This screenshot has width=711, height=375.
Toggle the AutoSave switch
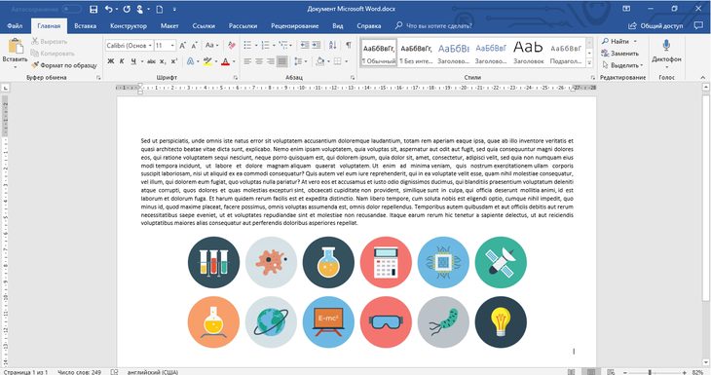[x=72, y=9]
